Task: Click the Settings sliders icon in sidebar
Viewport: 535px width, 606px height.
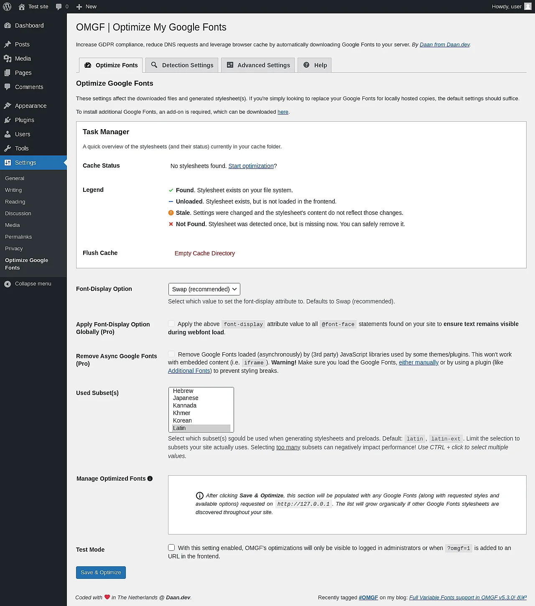Action: click(8, 163)
